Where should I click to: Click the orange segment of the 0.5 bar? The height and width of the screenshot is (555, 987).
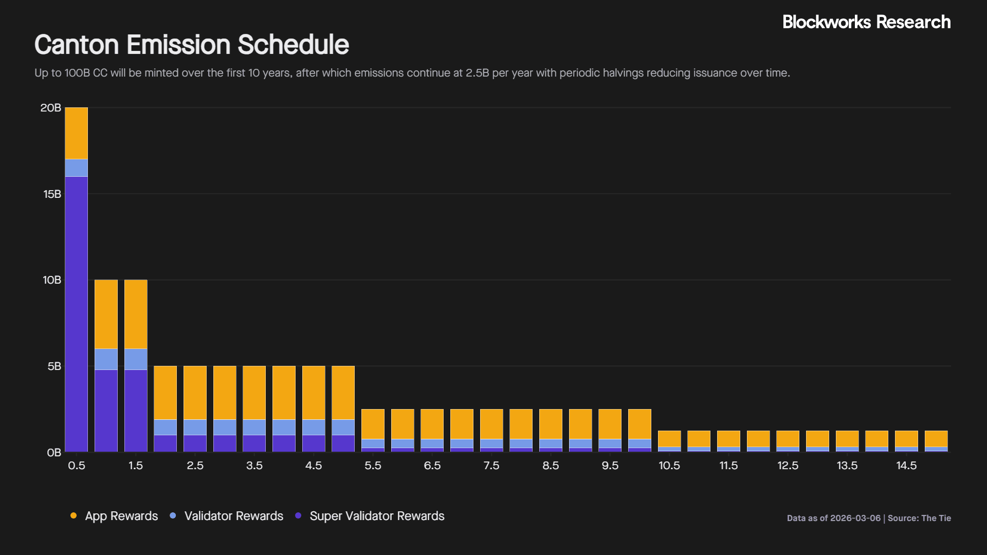pyautogui.click(x=76, y=133)
